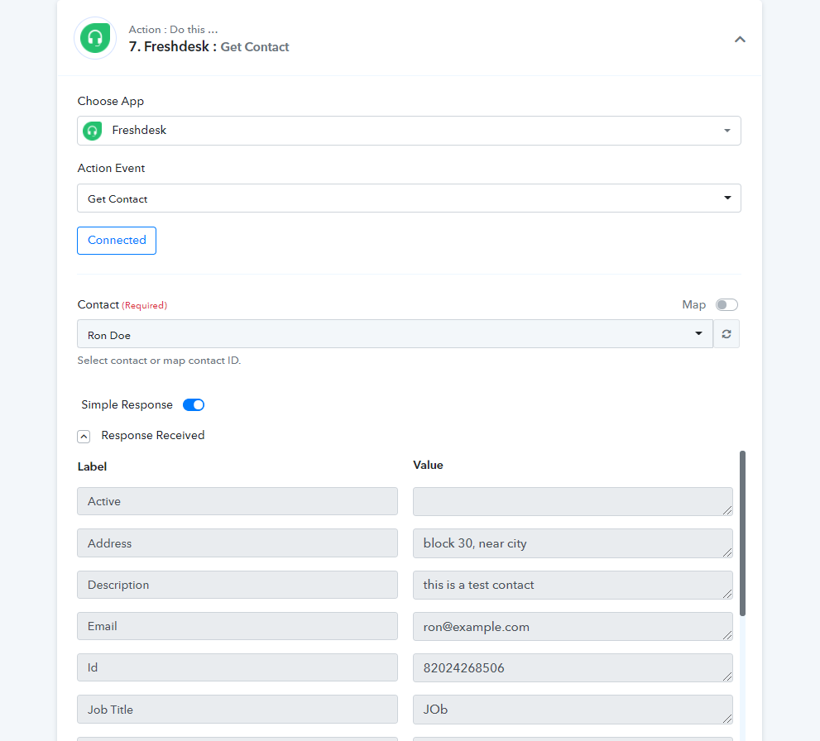Collapse step 7 using the header chevron
The width and height of the screenshot is (820, 741).
[740, 39]
